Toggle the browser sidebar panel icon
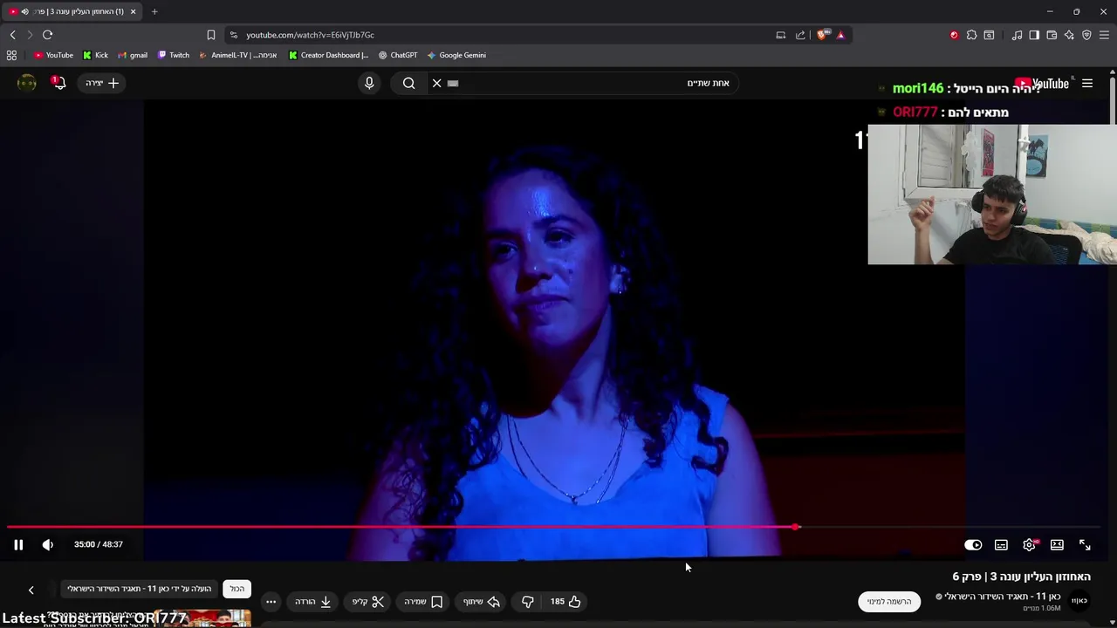Screen dimensions: 1117x628 [x=1034, y=35]
